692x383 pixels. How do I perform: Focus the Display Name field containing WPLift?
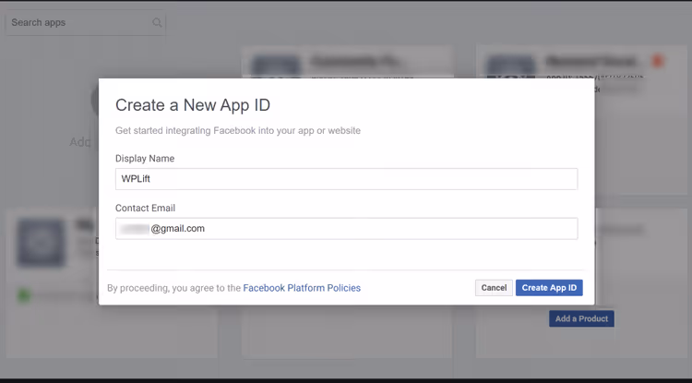click(x=346, y=179)
